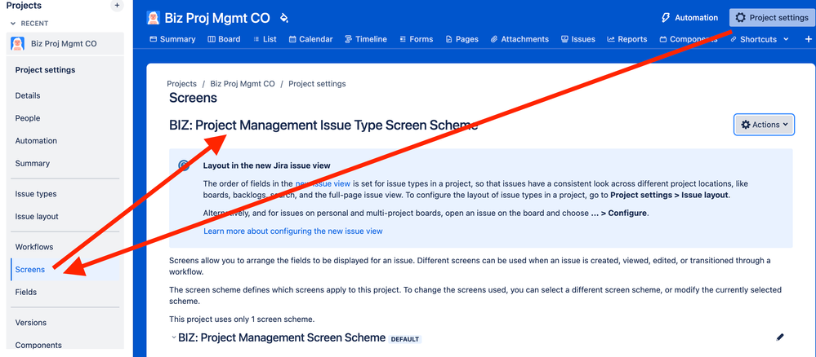Open Versions settings
The image size is (816, 357).
(31, 322)
